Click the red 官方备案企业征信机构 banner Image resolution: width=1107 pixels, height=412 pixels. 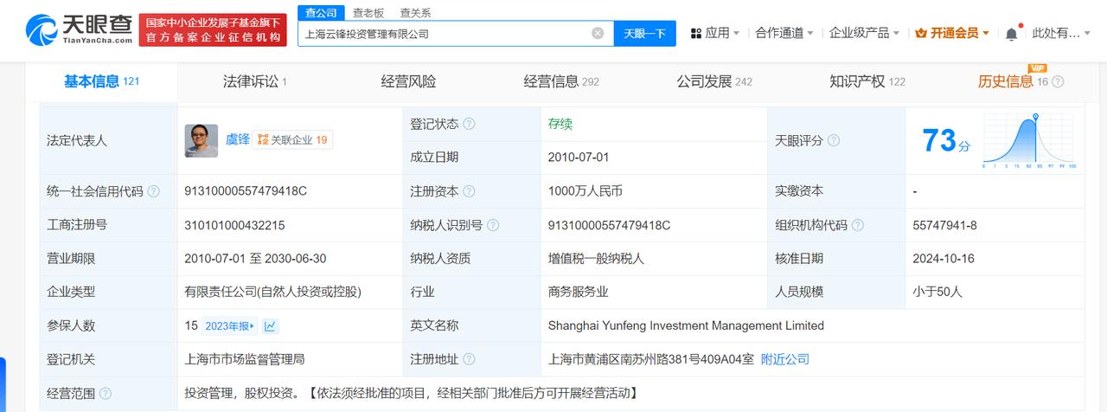[214, 30]
